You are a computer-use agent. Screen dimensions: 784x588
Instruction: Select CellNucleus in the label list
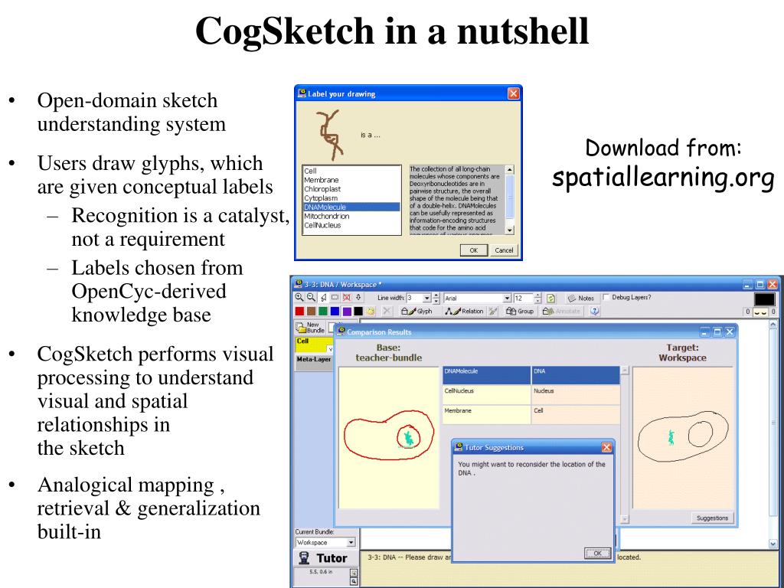[351, 226]
